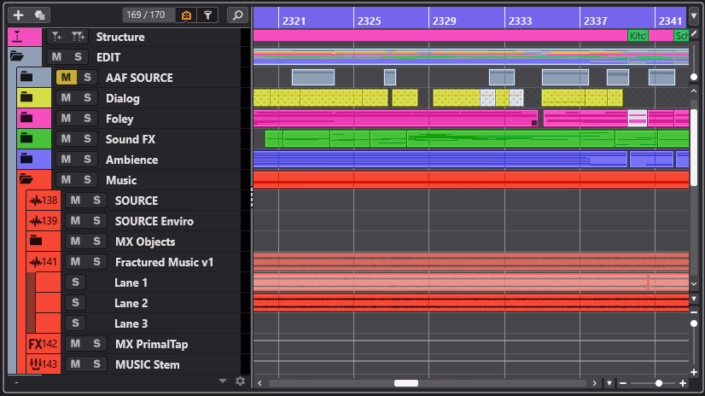Open the track filter funnel icon
Image resolution: width=705 pixels, height=396 pixels.
(x=207, y=15)
